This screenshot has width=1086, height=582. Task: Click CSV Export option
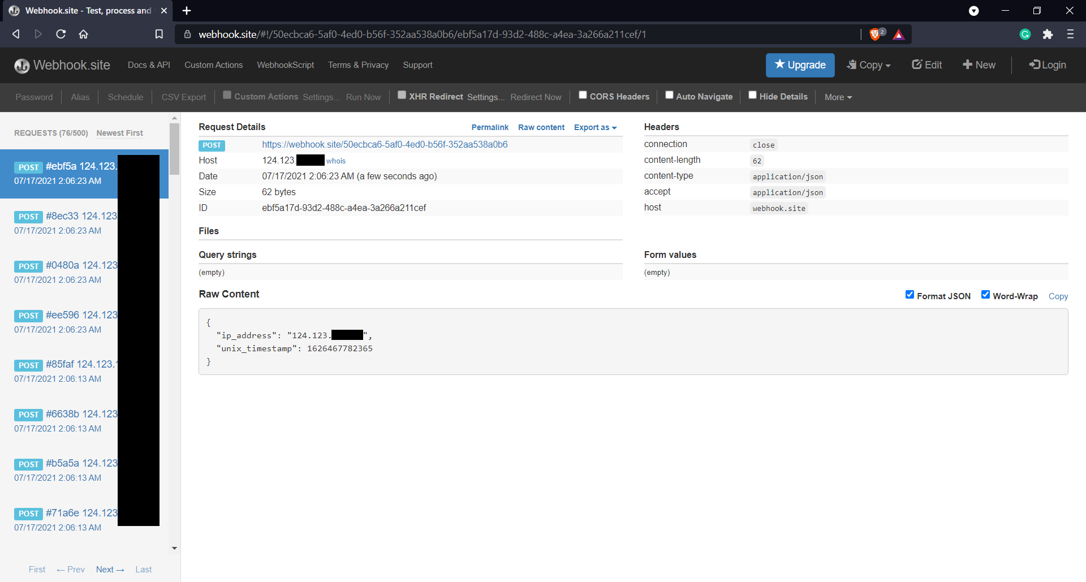coord(183,97)
